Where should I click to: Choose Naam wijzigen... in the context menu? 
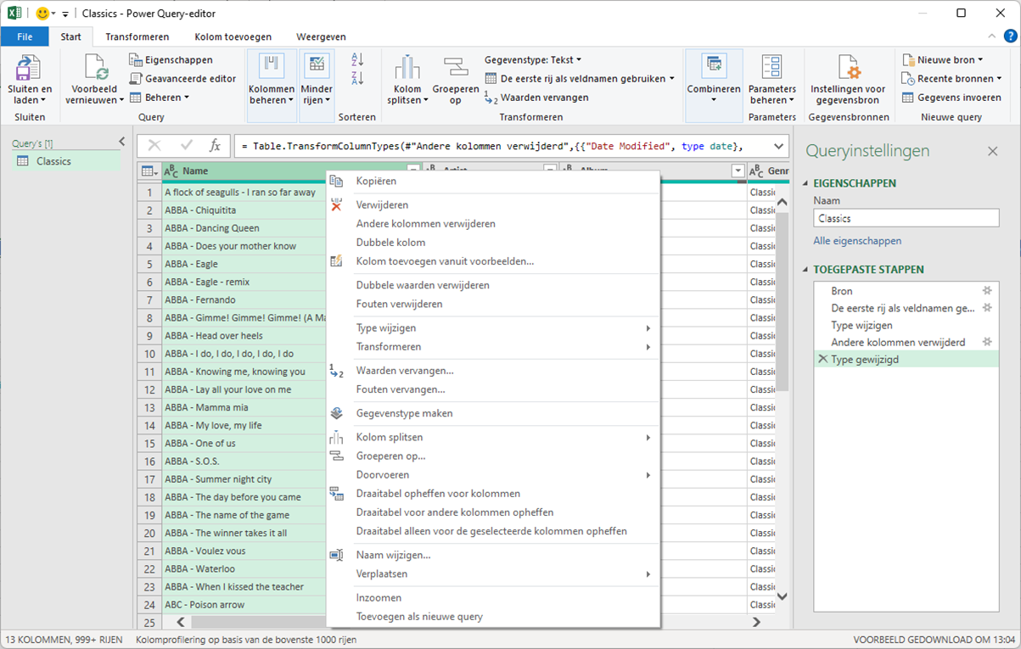click(493, 555)
